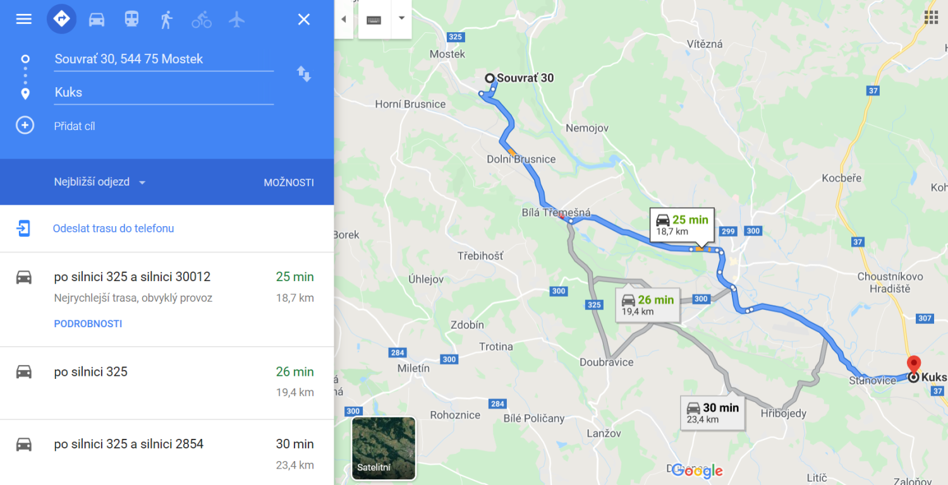Open the hamburger main menu
The height and width of the screenshot is (485, 948).
point(23,19)
